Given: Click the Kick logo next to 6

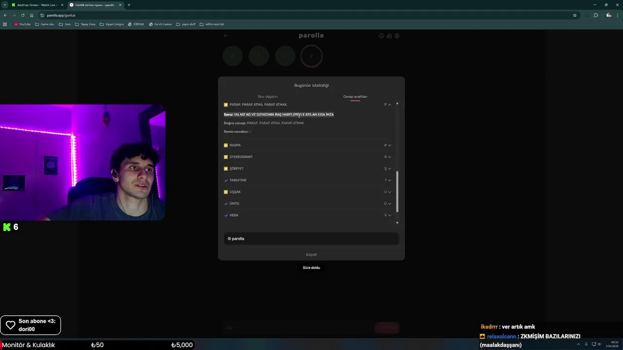Looking at the screenshot, I should (7, 227).
